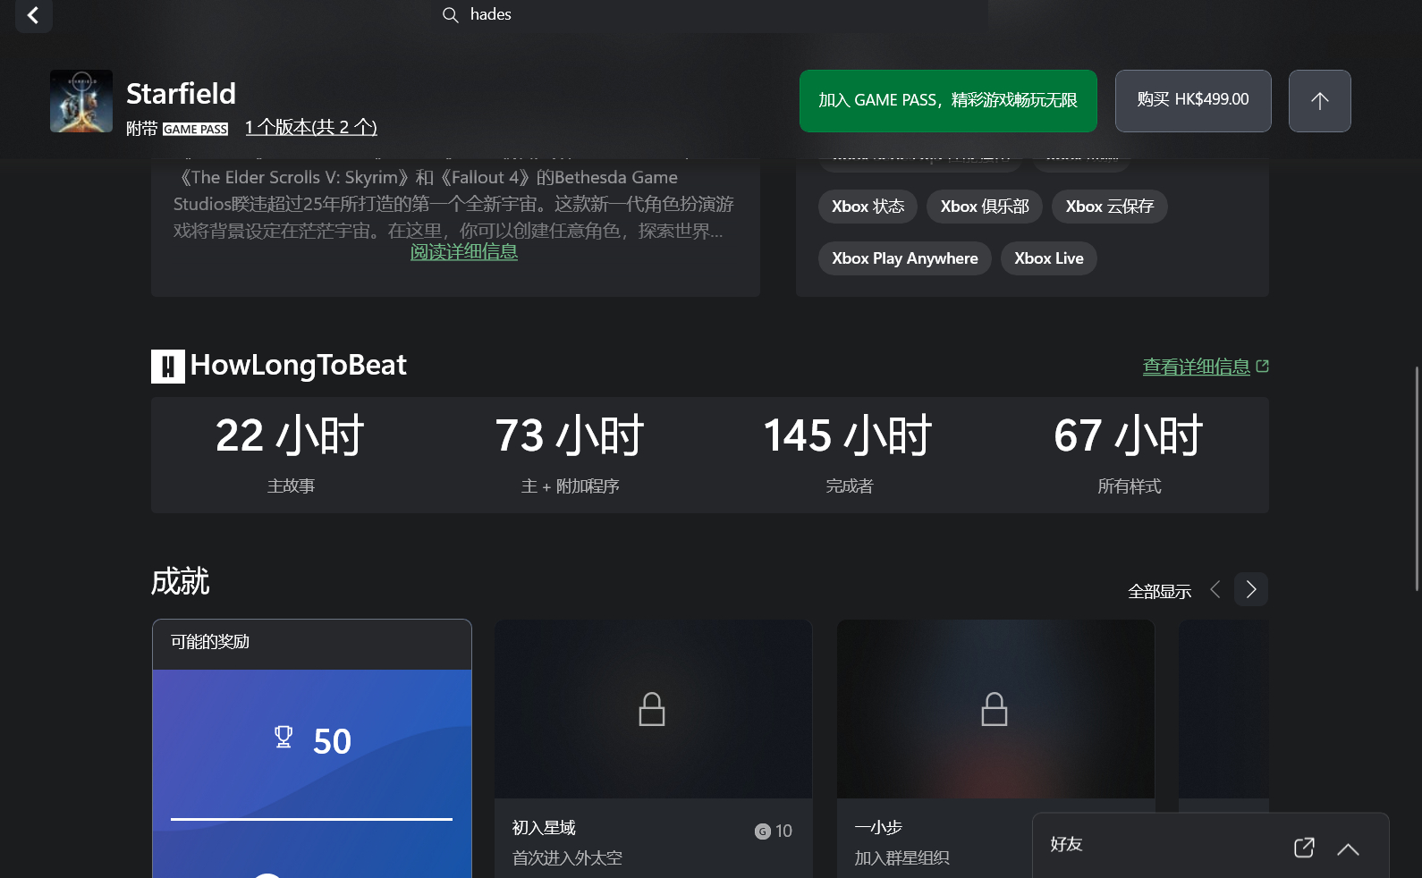Click the 购买 HK$499.00 buy button
Screen dimensions: 1422x878
point(1193,101)
